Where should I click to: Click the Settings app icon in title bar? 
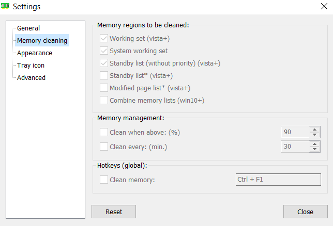pyautogui.click(x=6, y=6)
